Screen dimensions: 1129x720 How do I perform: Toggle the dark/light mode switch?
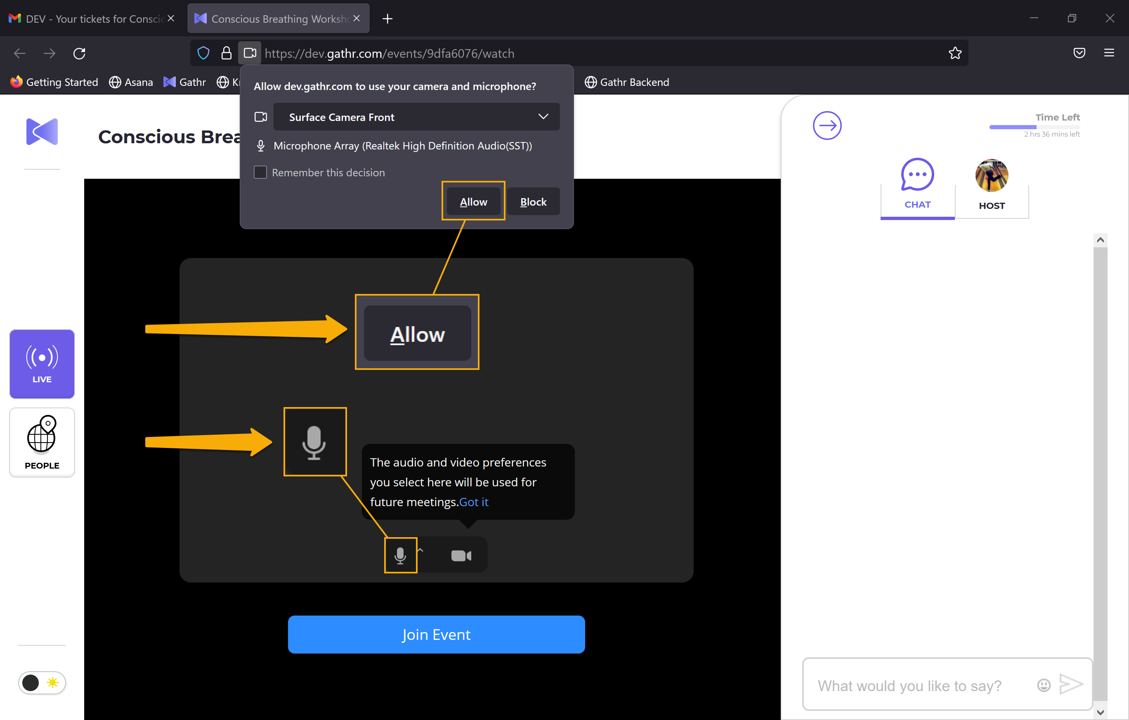(42, 682)
